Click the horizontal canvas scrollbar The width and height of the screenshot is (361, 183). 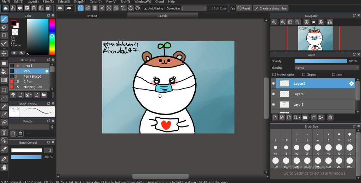[x=160, y=176]
